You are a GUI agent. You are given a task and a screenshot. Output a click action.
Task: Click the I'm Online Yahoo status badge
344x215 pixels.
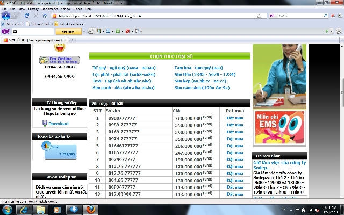(x=60, y=60)
